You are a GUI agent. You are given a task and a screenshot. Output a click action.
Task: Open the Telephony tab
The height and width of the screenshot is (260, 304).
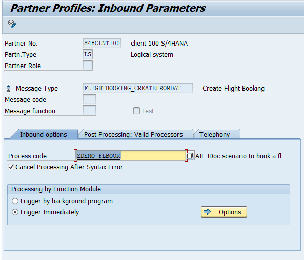[215, 134]
